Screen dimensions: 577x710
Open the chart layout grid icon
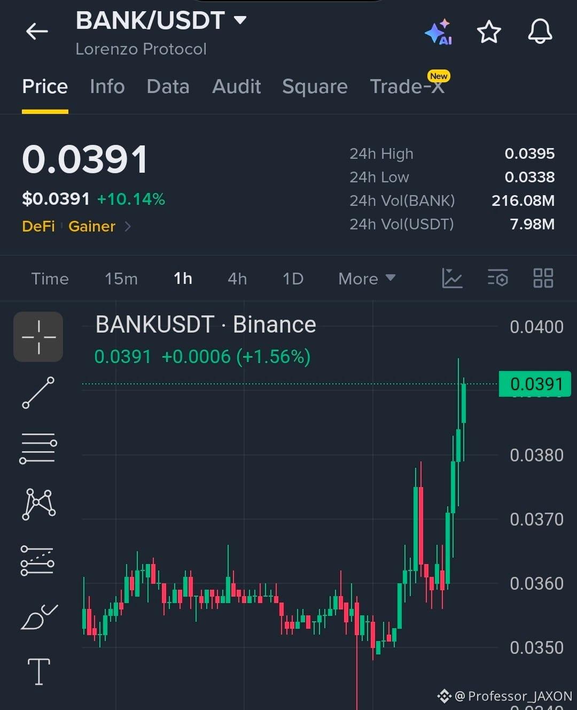pos(543,278)
